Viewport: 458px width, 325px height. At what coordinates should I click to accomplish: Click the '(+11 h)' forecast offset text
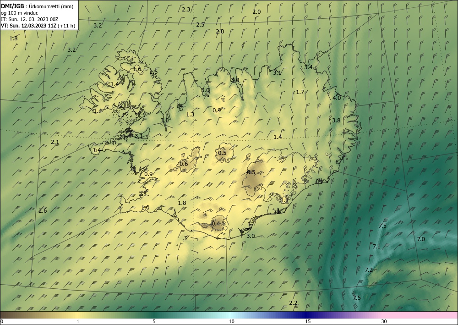pyautogui.click(x=66, y=26)
